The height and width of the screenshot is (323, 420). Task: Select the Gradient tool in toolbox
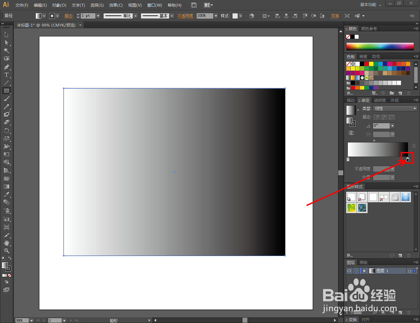coord(6,186)
